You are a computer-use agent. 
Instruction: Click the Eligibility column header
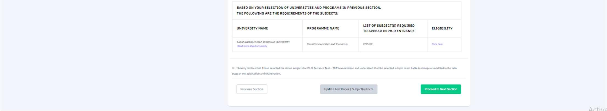tap(442, 28)
